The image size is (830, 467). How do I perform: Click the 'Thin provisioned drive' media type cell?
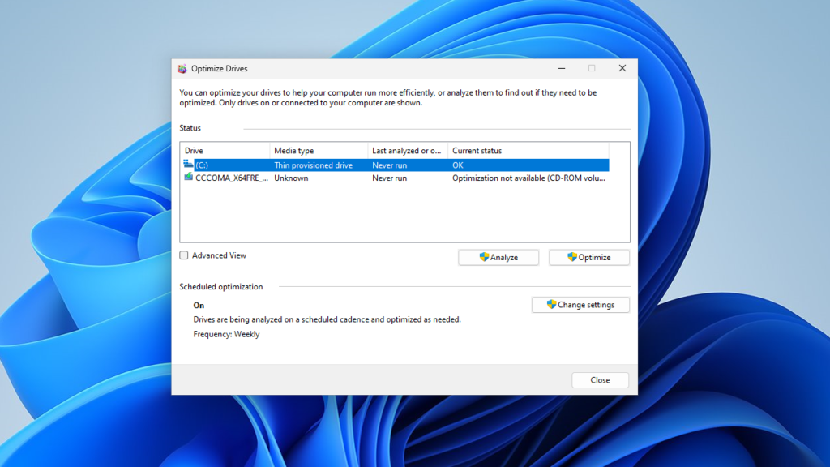point(314,165)
